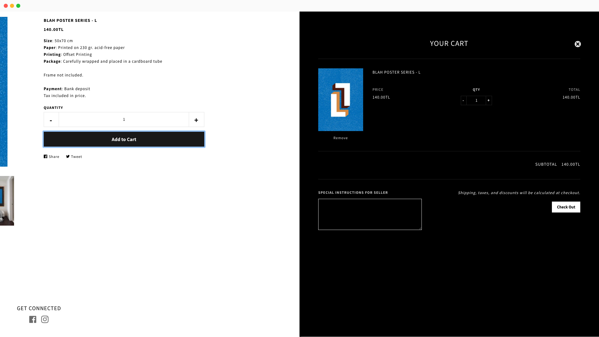Click the green maximize window button
This screenshot has height=337, width=599.
tap(18, 6)
